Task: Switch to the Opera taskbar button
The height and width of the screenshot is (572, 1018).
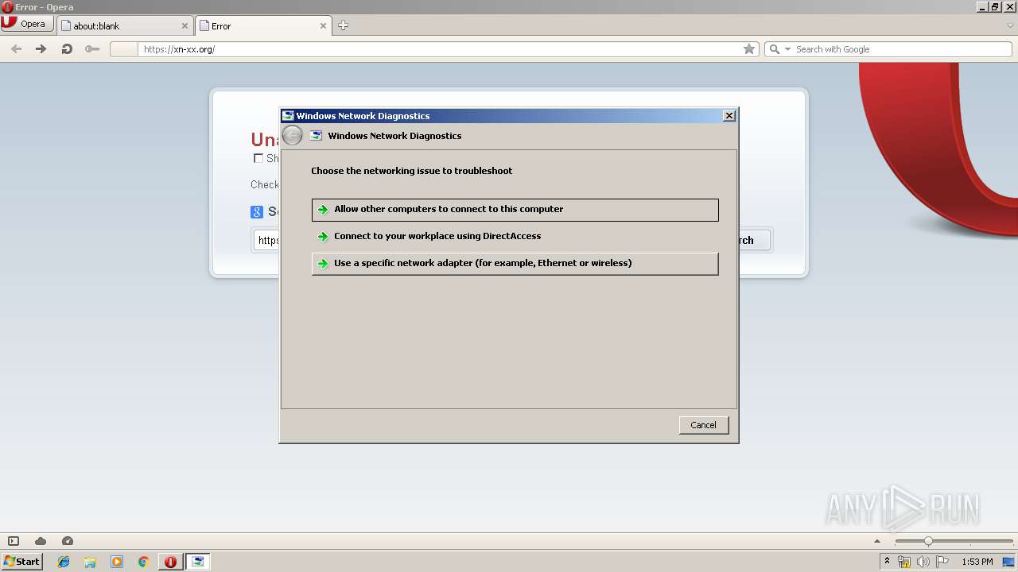Action: coord(170,562)
